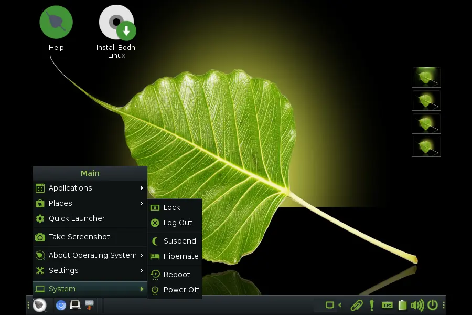The height and width of the screenshot is (315, 472).
Task: Click the circular arrow icon beside Reboot
Action: (x=155, y=275)
